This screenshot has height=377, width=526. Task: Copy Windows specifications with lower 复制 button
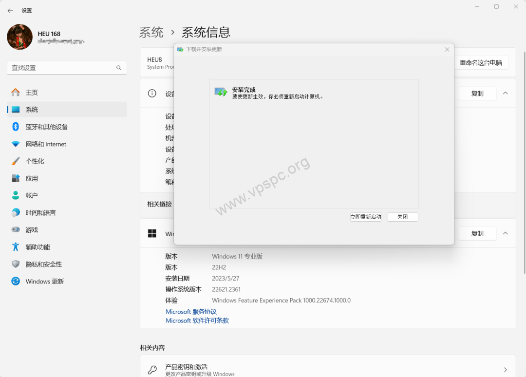pos(477,233)
